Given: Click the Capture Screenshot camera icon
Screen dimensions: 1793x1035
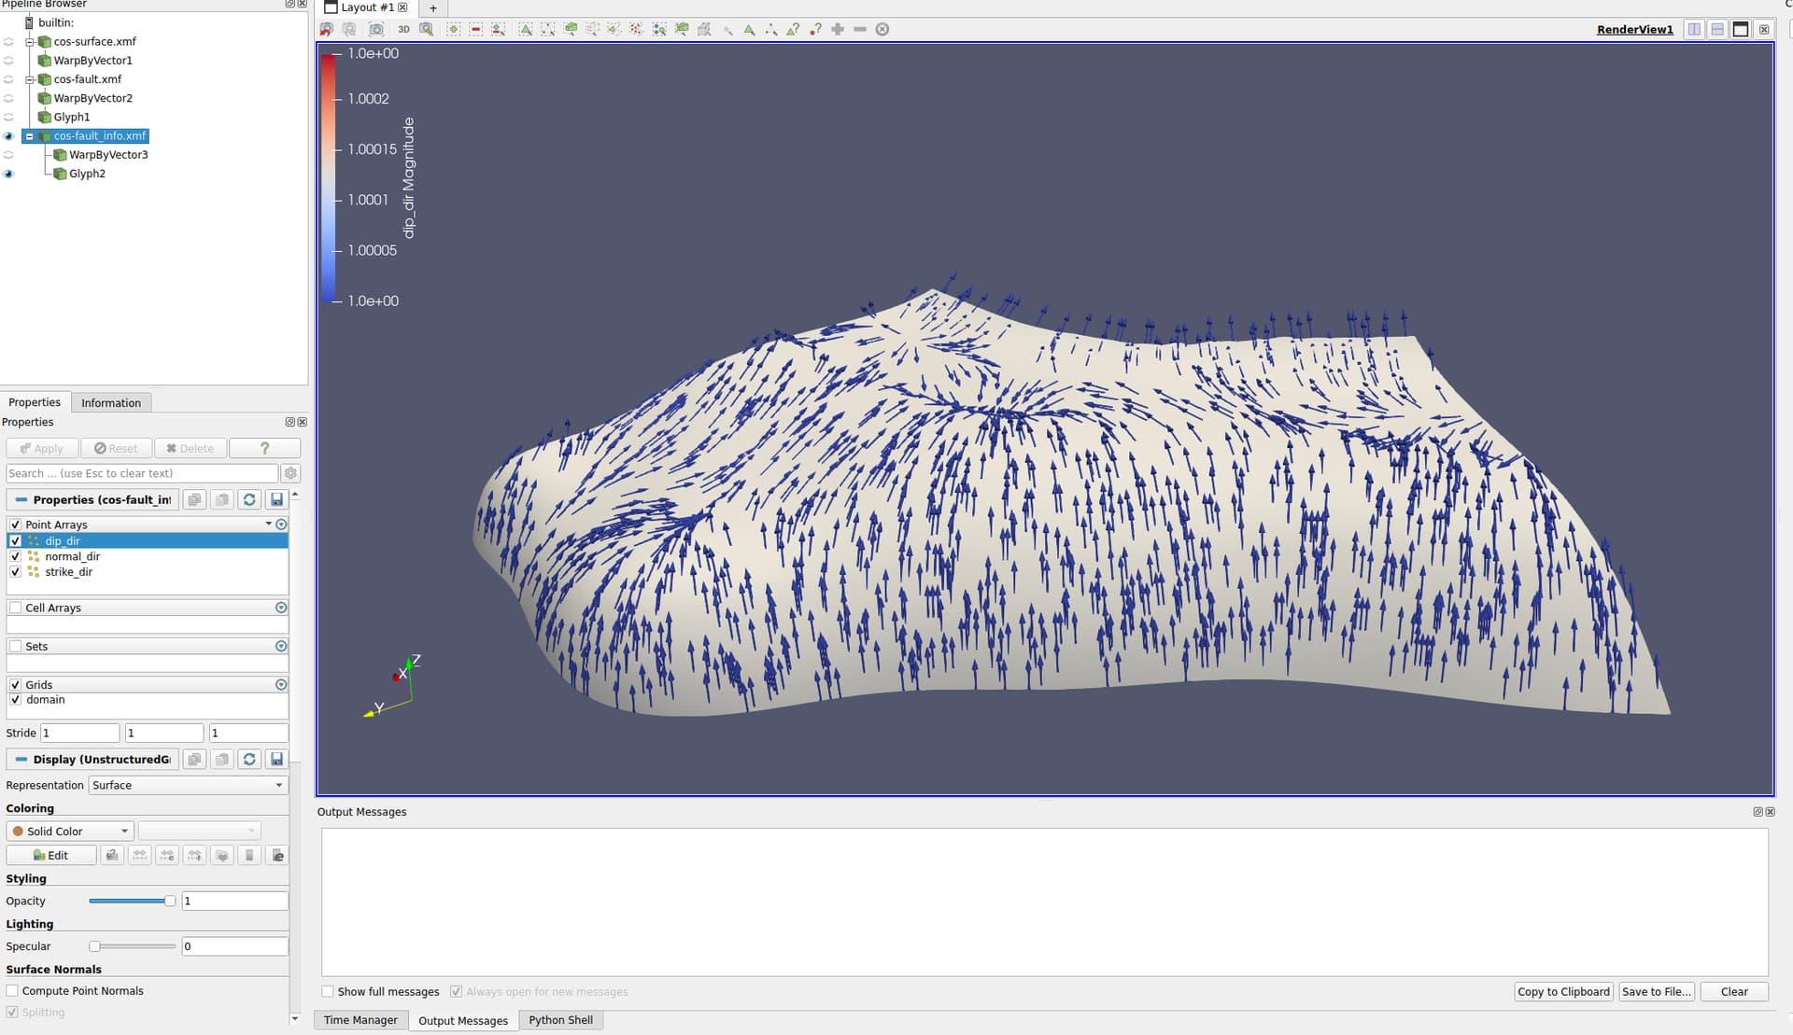Looking at the screenshot, I should tap(376, 30).
